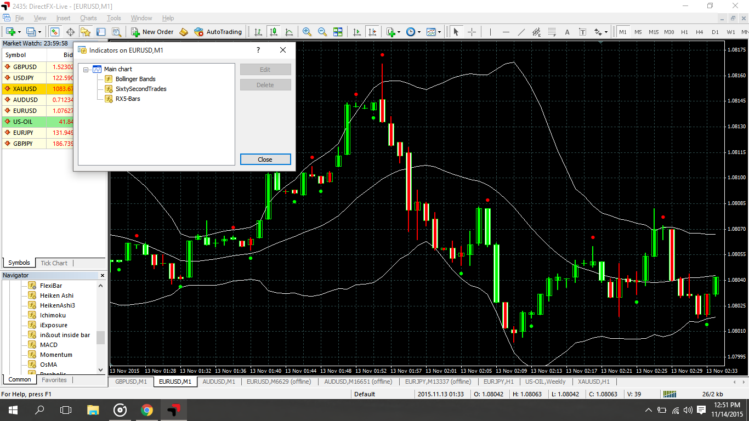This screenshot has height=421, width=749.
Task: Select the Arrows objects icon
Action: 598,32
